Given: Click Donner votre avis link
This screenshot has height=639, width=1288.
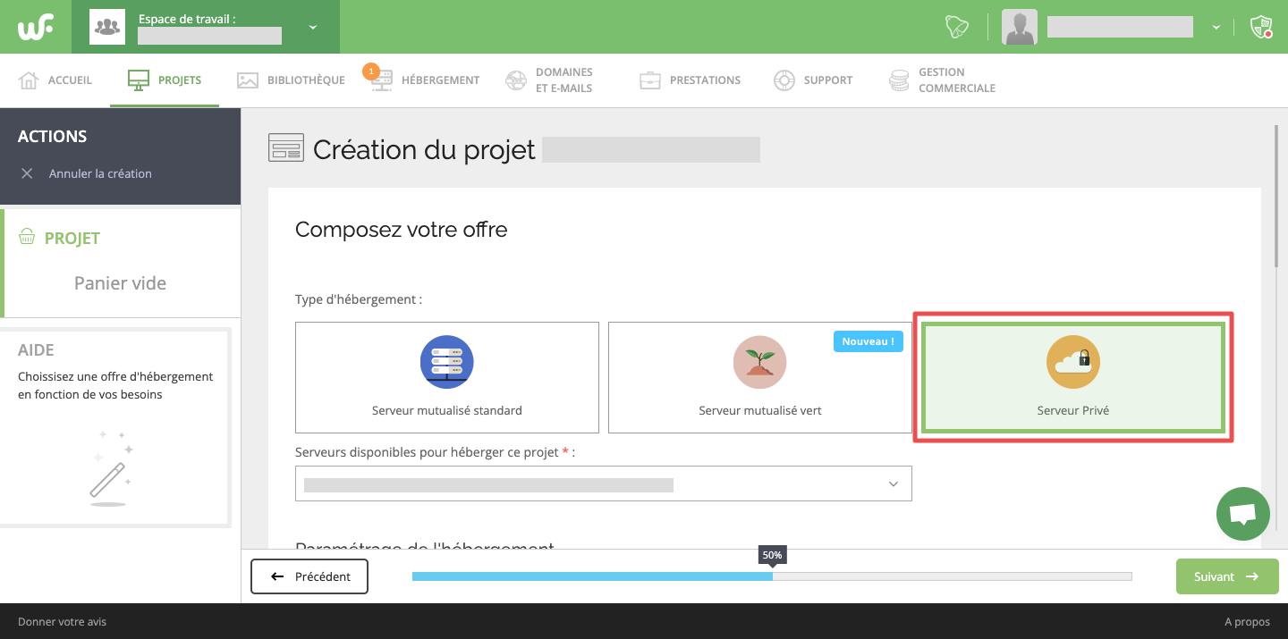Looking at the screenshot, I should click(x=62, y=621).
